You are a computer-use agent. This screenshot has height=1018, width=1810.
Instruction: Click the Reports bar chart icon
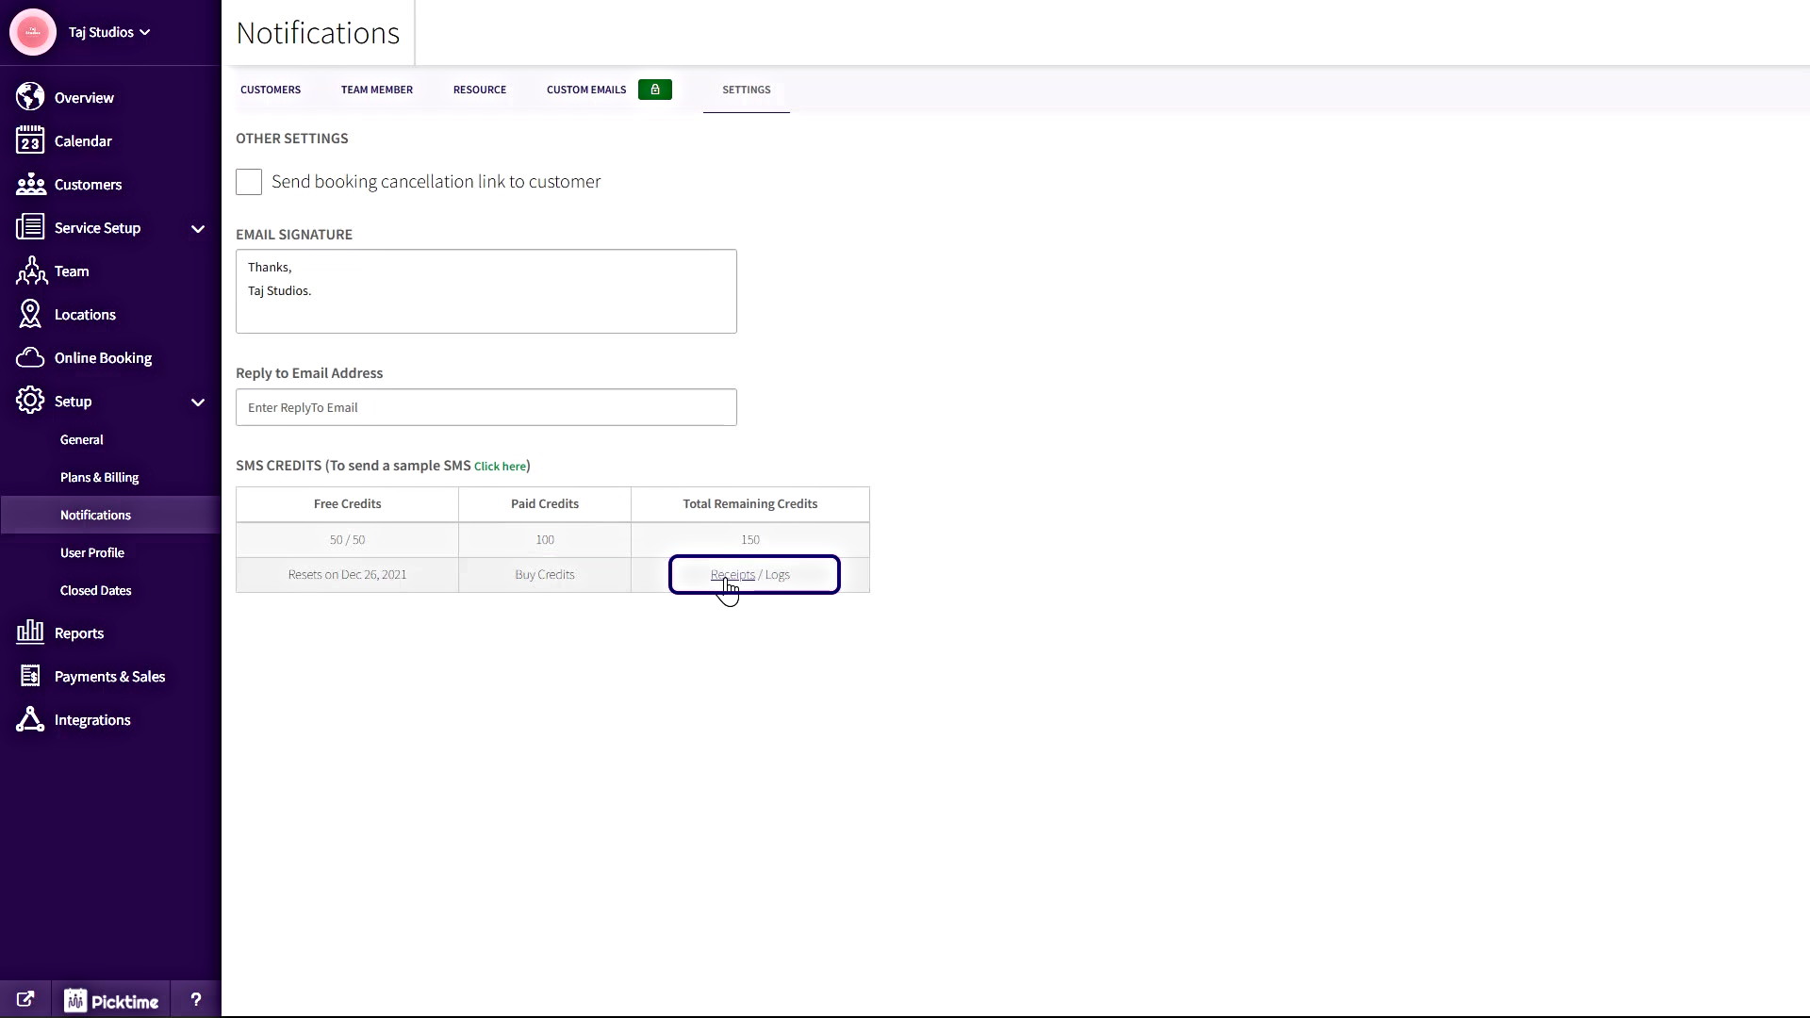(30, 632)
